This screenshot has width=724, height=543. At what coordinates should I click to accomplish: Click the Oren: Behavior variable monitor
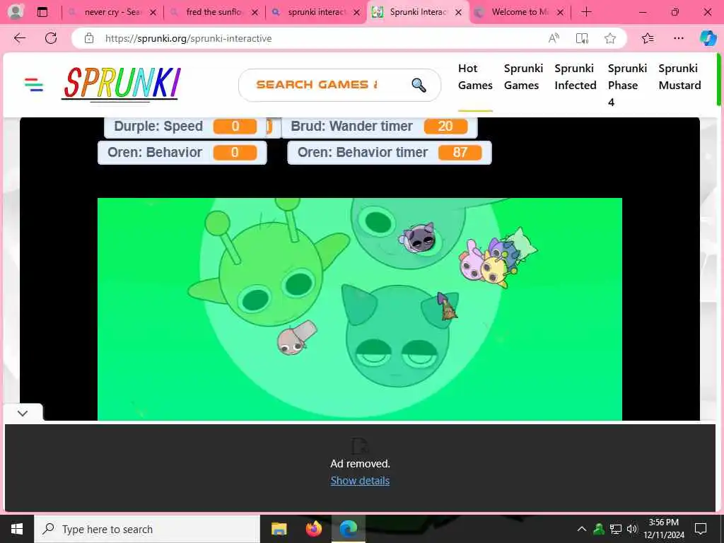click(182, 153)
